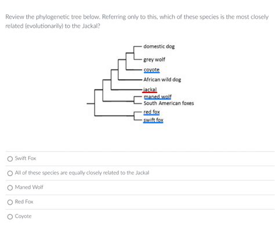275x229 pixels.
Task: Click the question text about the Jackal
Action: pyautogui.click(x=137, y=22)
